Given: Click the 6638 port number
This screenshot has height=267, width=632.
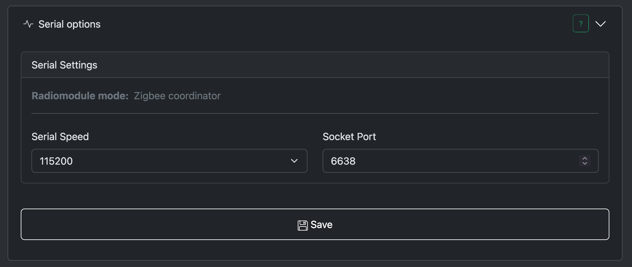Looking at the screenshot, I should tap(343, 161).
